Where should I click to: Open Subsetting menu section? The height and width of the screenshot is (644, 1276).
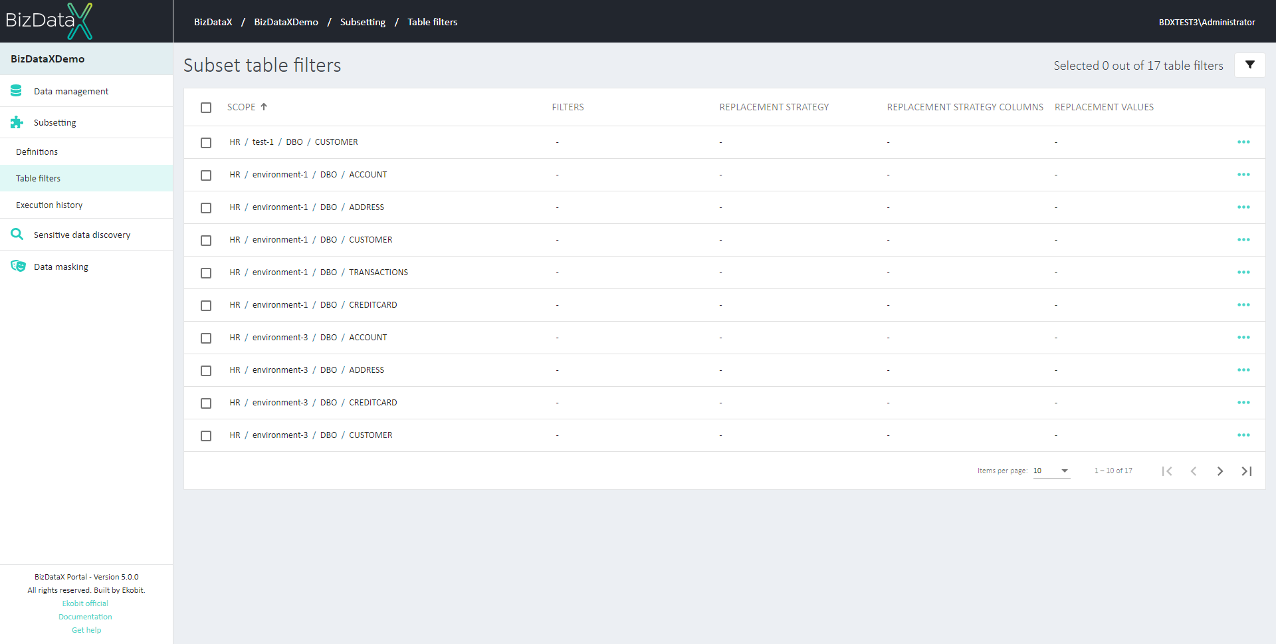pyautogui.click(x=86, y=122)
